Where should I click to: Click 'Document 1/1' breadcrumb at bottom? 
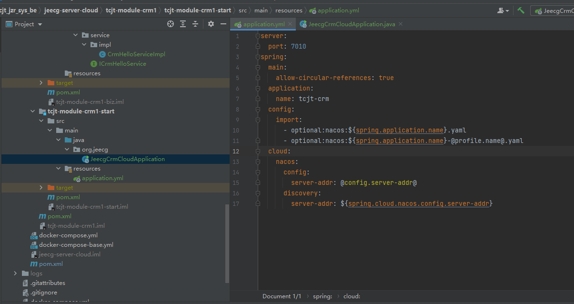[282, 296]
